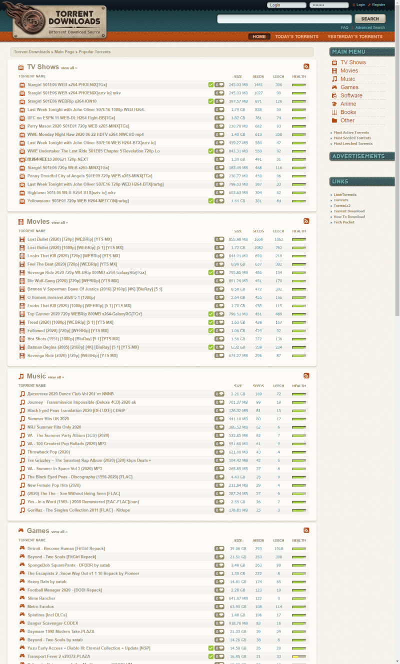
Task: Click view all next to Movies
Action: [x=59, y=222]
